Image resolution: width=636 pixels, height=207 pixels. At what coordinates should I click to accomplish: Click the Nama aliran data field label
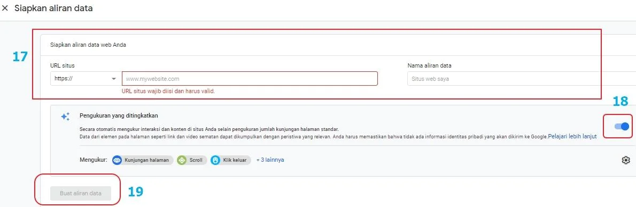point(430,65)
